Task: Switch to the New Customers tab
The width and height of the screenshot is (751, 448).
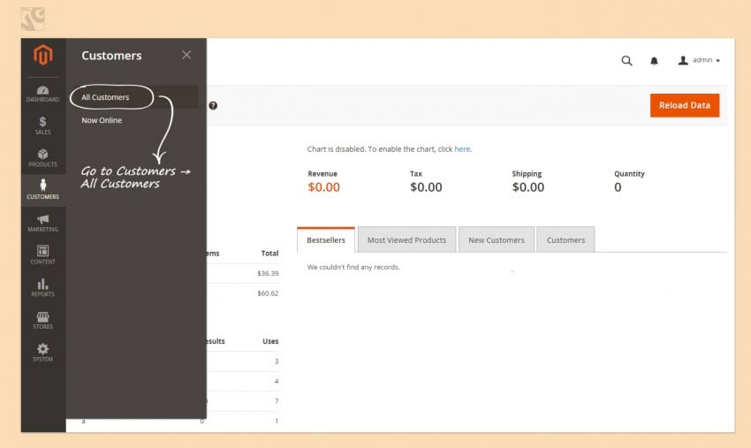Action: coord(497,239)
